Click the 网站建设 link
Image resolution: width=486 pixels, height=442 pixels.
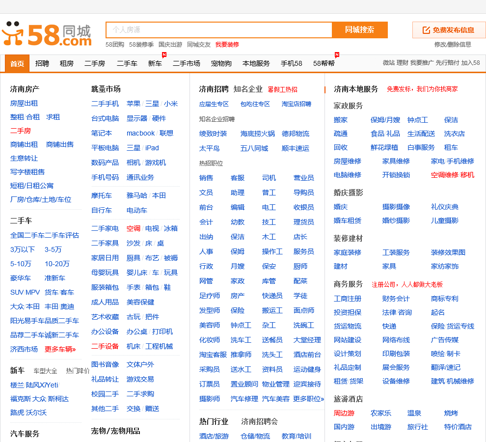click(x=348, y=340)
